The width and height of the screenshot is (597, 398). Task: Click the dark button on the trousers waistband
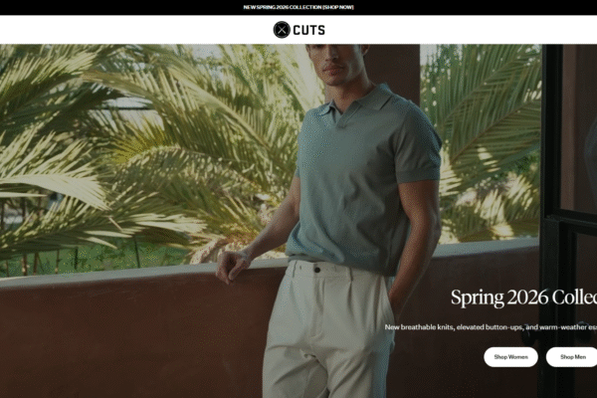pyautogui.click(x=316, y=270)
